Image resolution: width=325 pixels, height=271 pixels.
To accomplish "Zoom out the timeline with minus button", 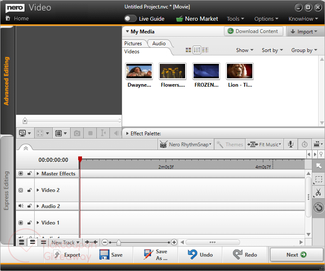I will coord(105,242).
